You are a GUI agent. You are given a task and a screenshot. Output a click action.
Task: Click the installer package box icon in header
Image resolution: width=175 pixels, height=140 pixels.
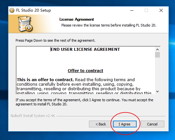pyautogui.click(x=25, y=24)
